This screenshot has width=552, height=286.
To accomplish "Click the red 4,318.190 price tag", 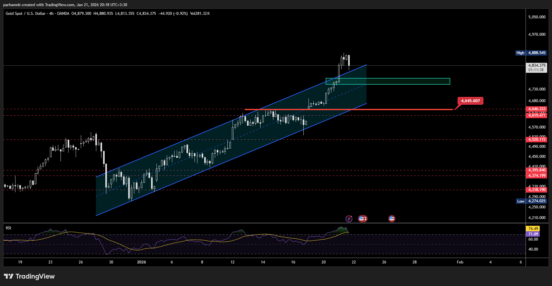I will (537, 190).
